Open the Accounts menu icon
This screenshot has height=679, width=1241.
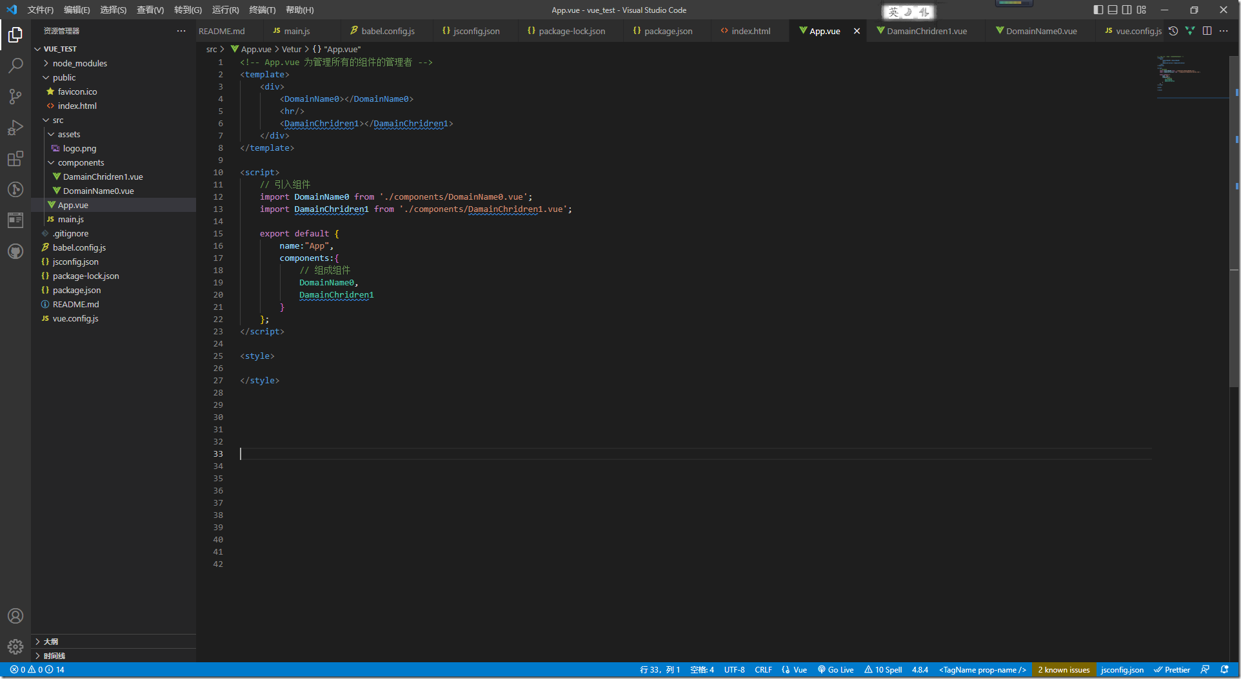point(15,616)
